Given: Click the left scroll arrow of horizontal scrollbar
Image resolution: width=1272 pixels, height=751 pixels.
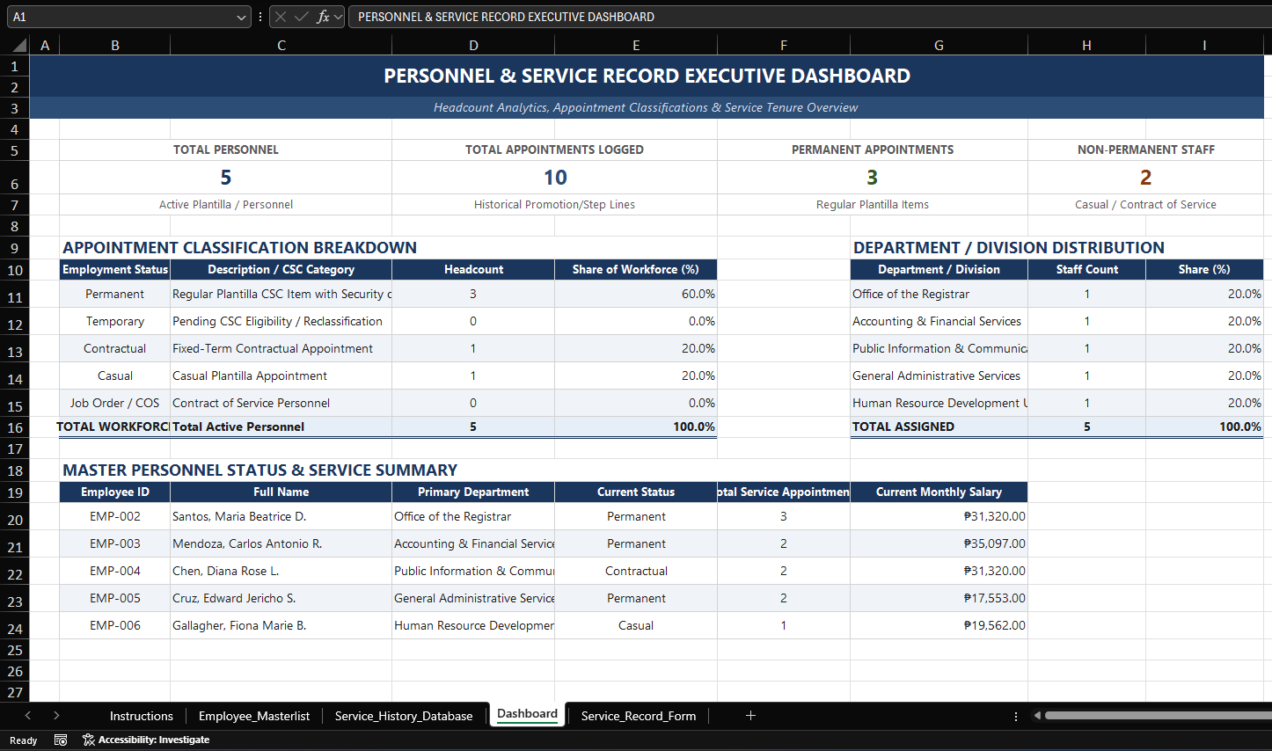Looking at the screenshot, I should tap(1037, 716).
